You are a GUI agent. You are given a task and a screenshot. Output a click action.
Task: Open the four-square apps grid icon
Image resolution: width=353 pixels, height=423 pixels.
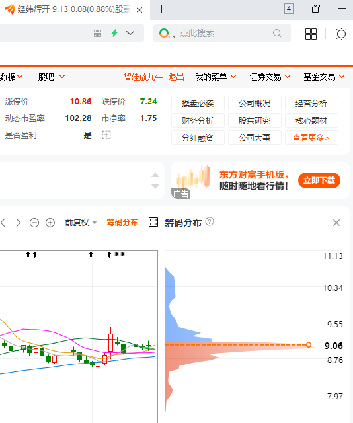tap(311, 34)
